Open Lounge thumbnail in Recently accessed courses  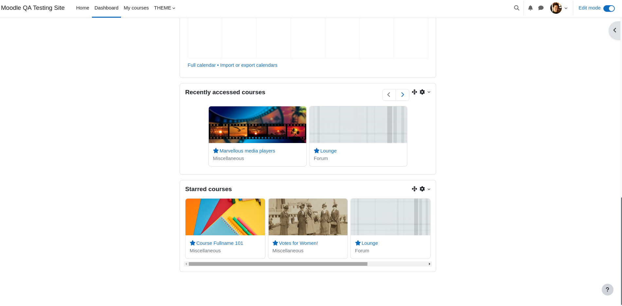tap(358, 125)
